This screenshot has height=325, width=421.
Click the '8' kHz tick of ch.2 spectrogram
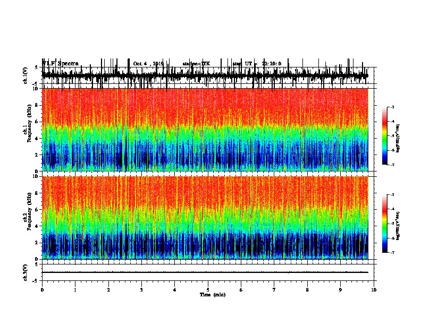coord(37,193)
